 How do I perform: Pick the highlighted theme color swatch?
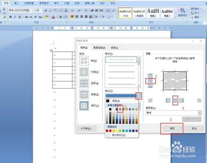point(120,109)
